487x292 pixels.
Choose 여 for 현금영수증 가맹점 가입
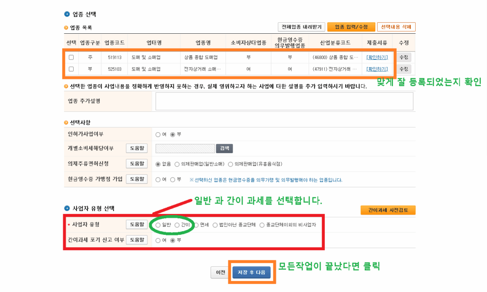coord(158,180)
